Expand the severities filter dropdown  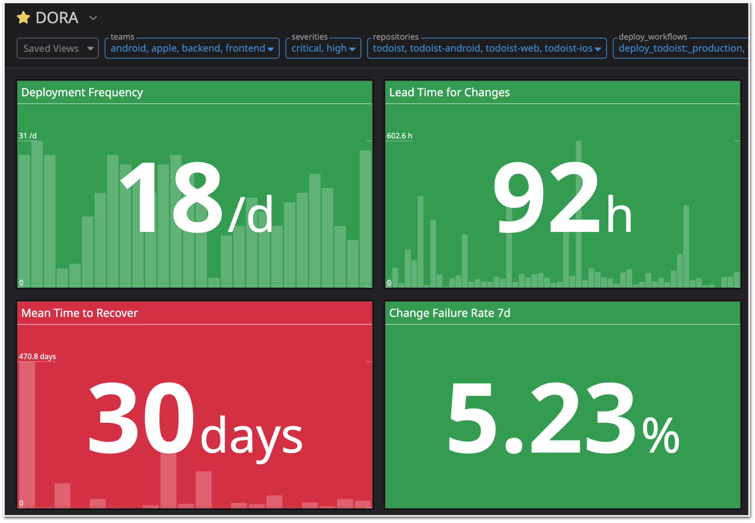point(352,48)
